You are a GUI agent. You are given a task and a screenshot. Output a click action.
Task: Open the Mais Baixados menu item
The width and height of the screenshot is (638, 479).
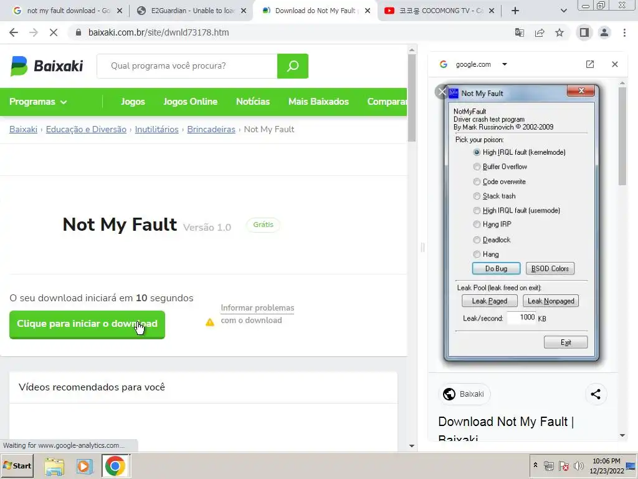318,102
